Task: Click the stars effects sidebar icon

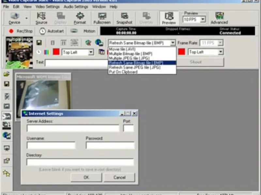Action: pyautogui.click(x=7, y=174)
